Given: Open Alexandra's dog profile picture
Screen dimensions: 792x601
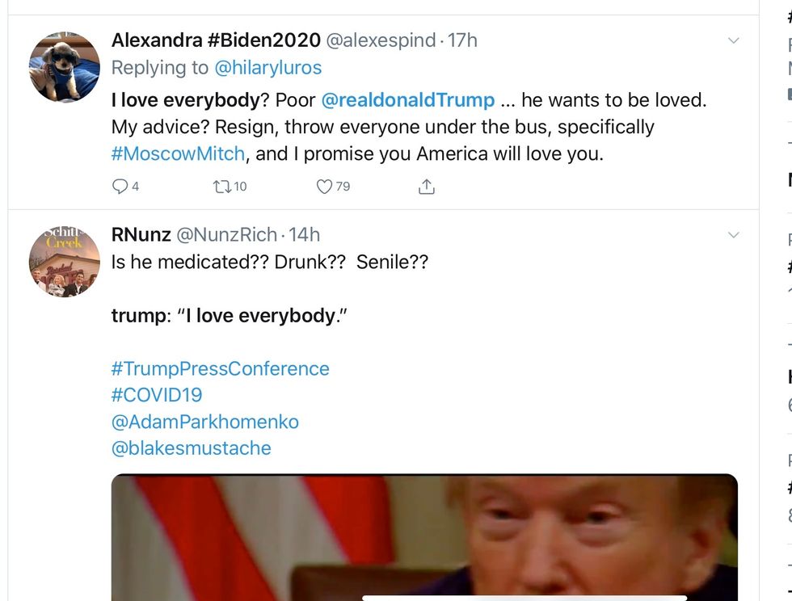Looking at the screenshot, I should [x=65, y=67].
